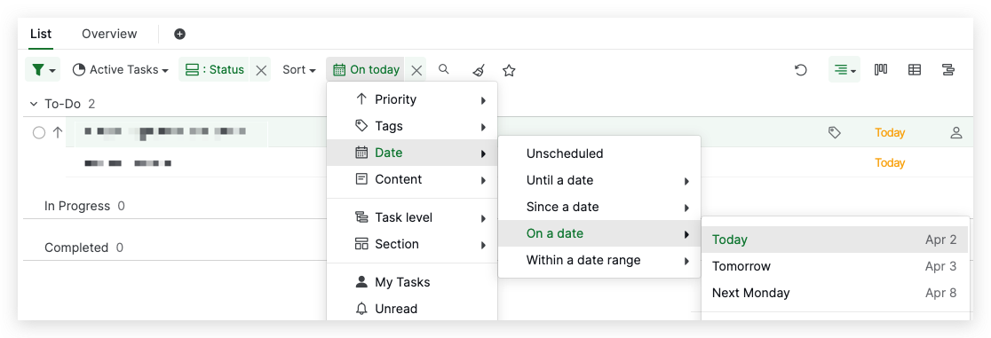Click the assignee person icon on the first task
Image resolution: width=991 pixels, height=338 pixels.
pyautogui.click(x=956, y=133)
